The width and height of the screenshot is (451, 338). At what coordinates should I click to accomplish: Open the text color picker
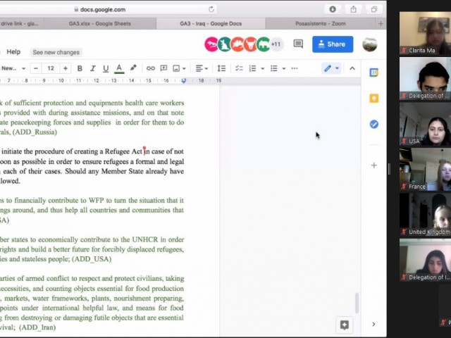click(x=119, y=68)
